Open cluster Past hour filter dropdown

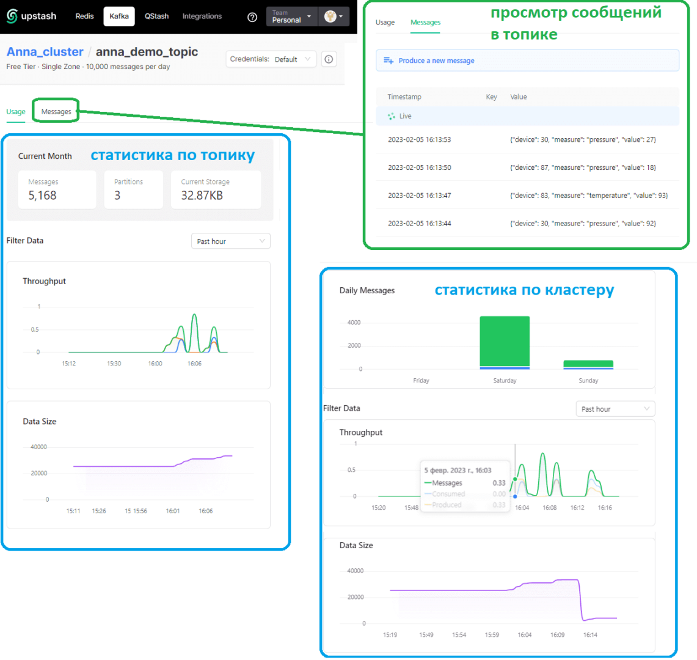click(615, 409)
